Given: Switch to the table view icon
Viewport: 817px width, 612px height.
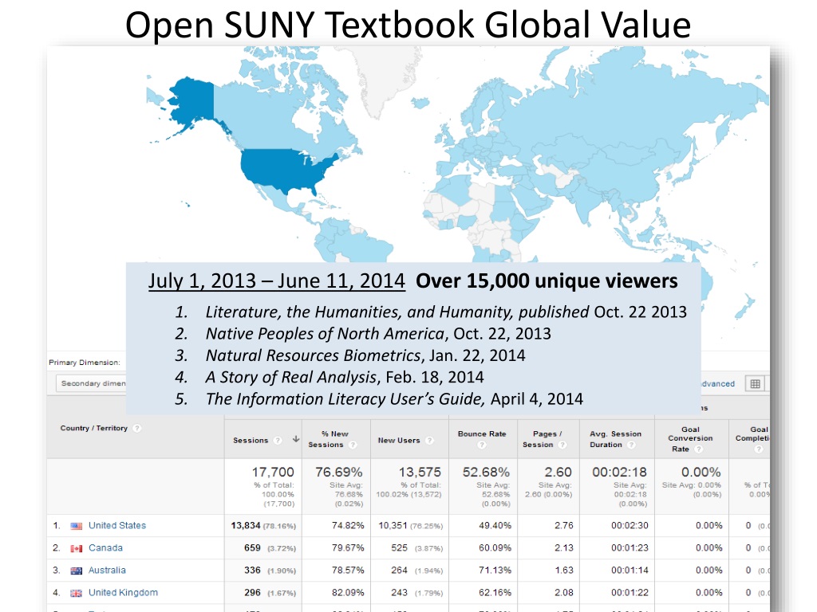Looking at the screenshot, I should click(x=755, y=384).
